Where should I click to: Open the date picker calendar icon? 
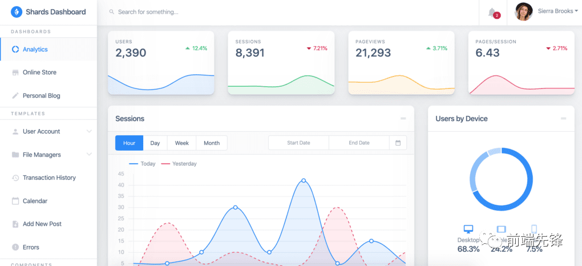pos(398,143)
